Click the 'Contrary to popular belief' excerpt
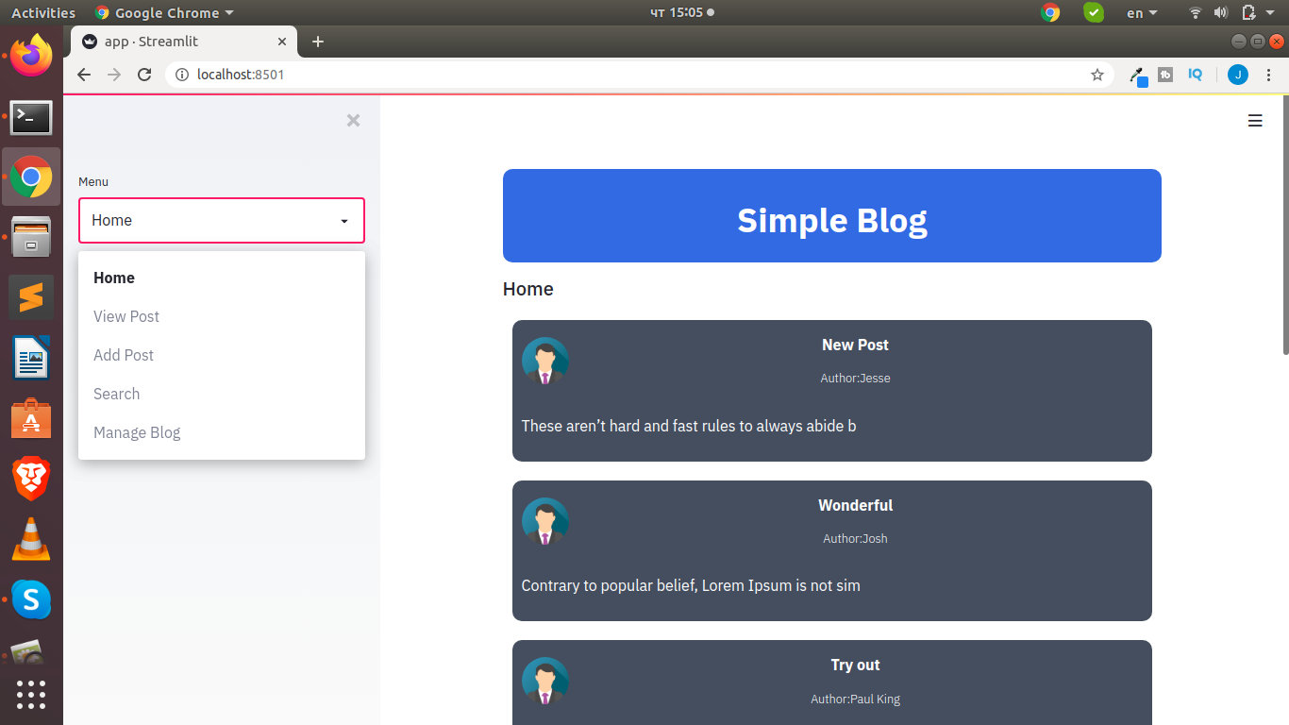This screenshot has width=1289, height=725. point(691,585)
